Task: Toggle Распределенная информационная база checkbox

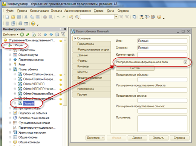Action: click(x=185, y=62)
